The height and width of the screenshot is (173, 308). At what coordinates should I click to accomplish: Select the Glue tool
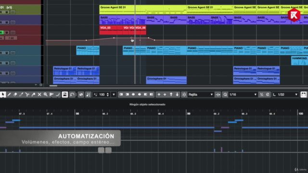pos(33,95)
